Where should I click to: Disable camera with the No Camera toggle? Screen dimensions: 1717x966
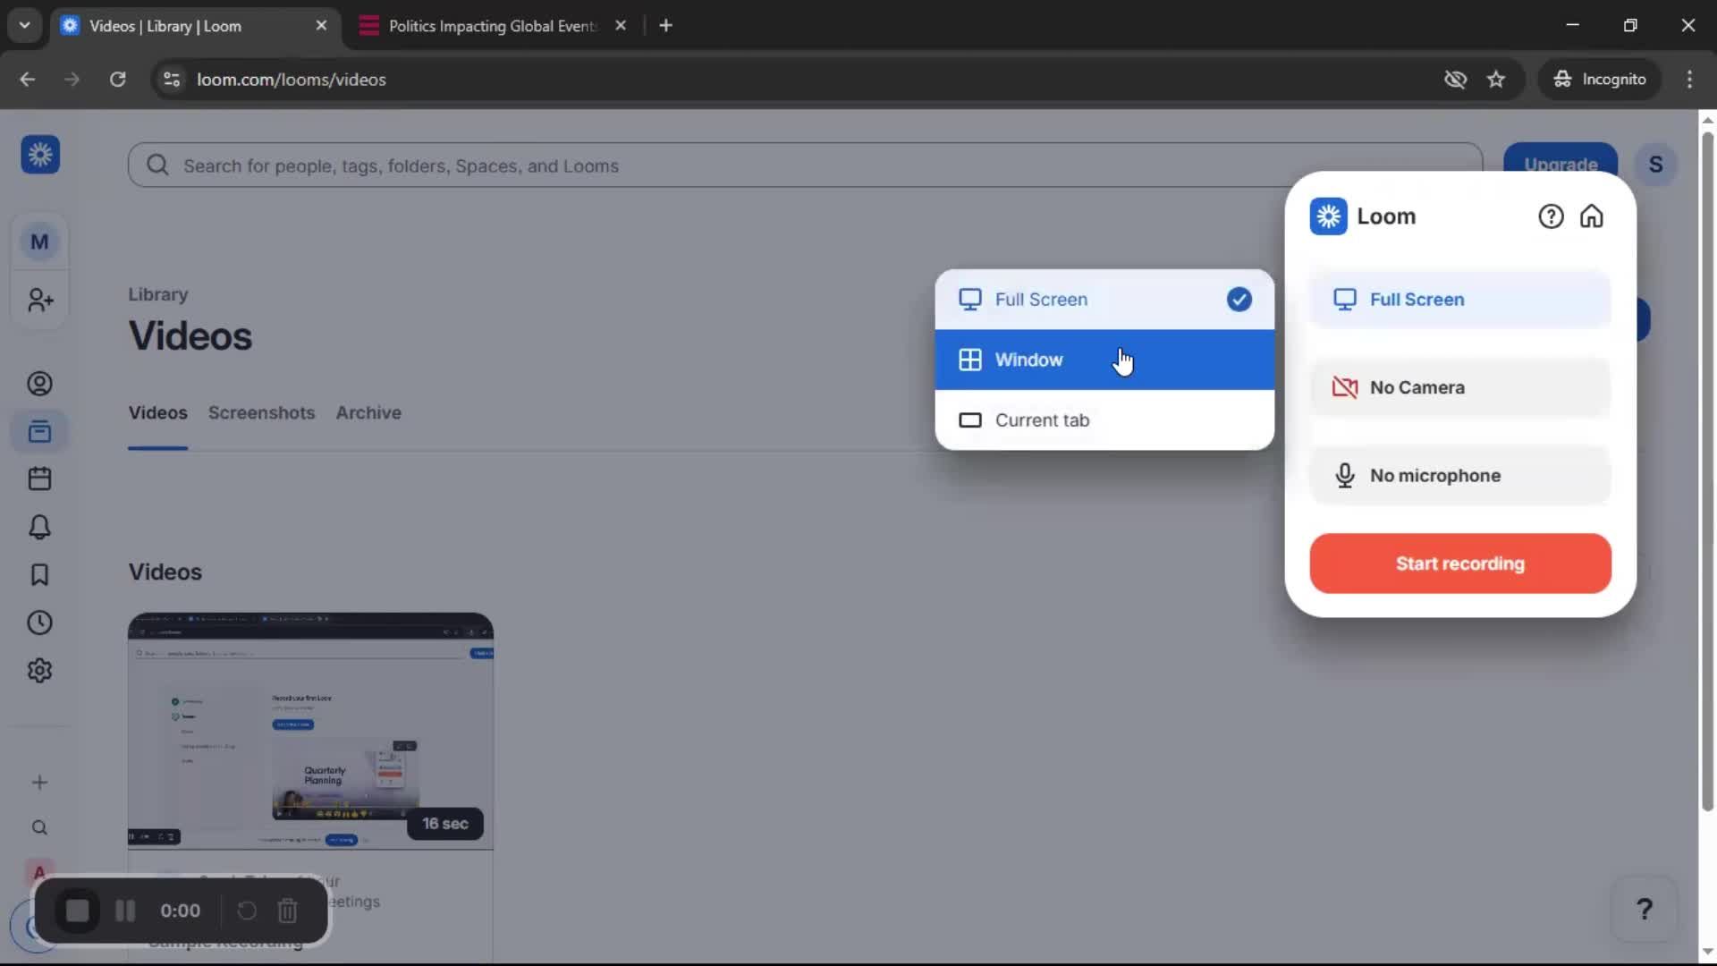pyautogui.click(x=1458, y=387)
